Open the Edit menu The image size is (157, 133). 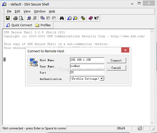click(x=17, y=11)
